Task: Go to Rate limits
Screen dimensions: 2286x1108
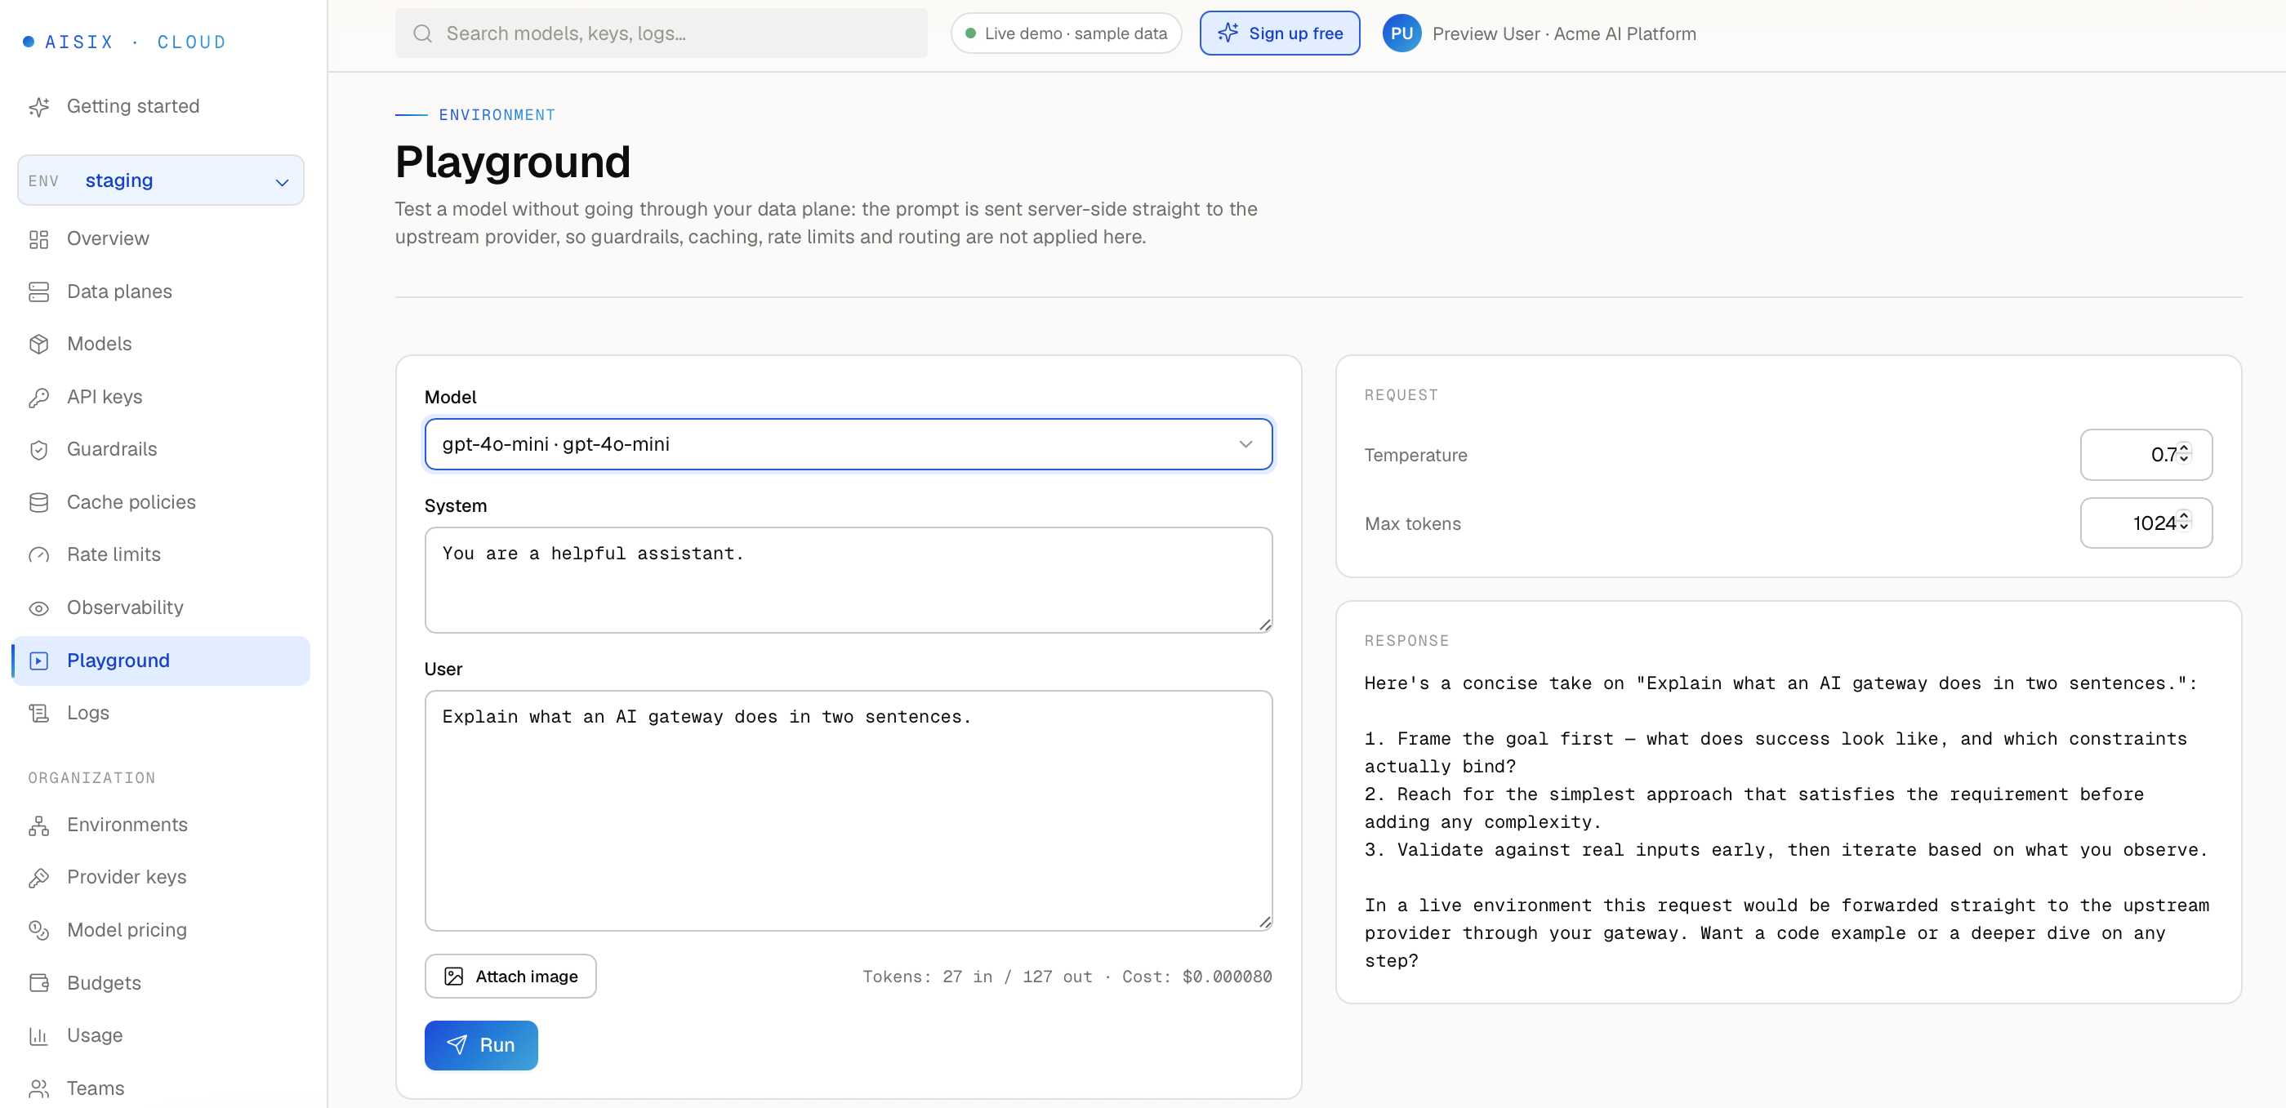Action: tap(161, 555)
